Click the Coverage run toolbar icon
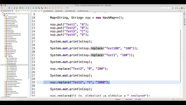This screenshot has width=186, height=105. pos(39,8)
